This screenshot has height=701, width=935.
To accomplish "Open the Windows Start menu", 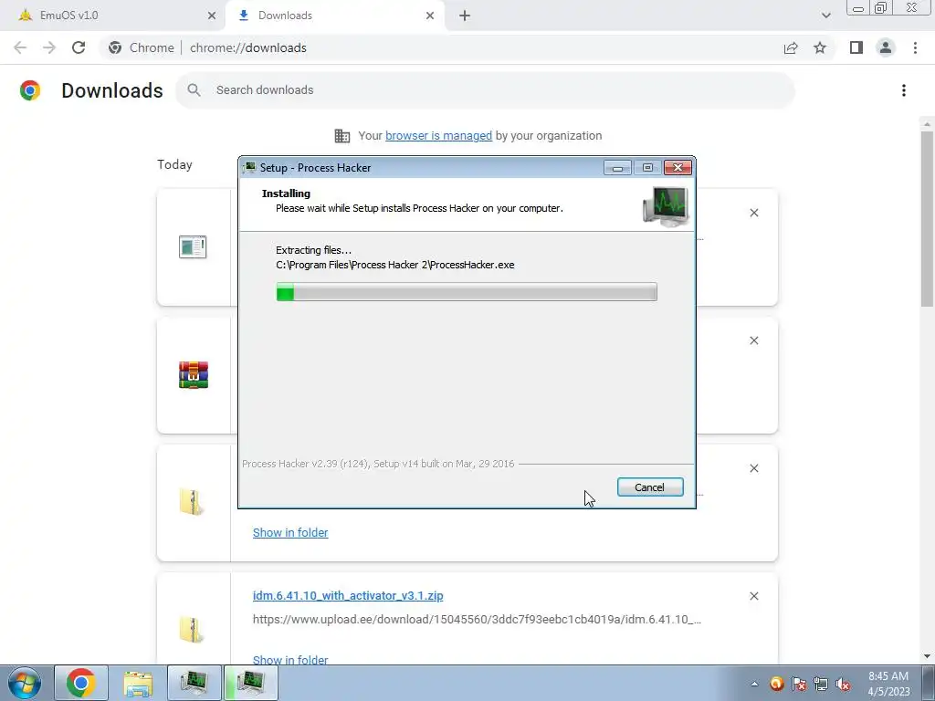I will [25, 683].
